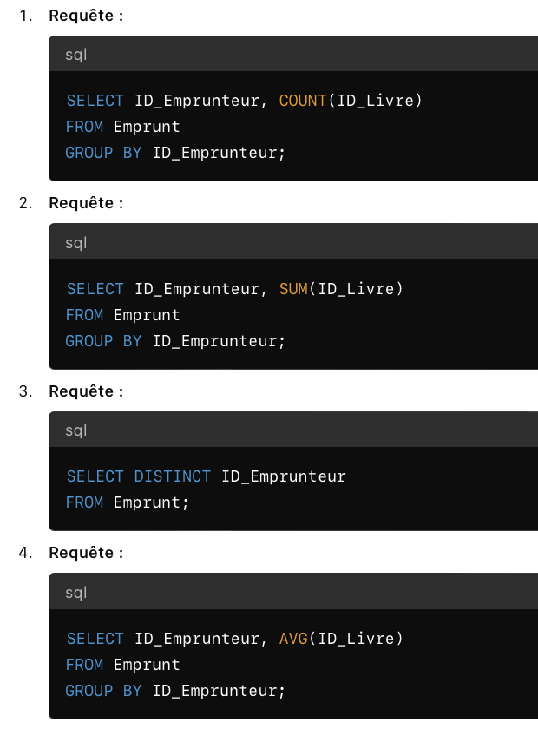This screenshot has height=729, width=538.
Task: Click the fourth "Requête :" heading
Action: coord(86,553)
